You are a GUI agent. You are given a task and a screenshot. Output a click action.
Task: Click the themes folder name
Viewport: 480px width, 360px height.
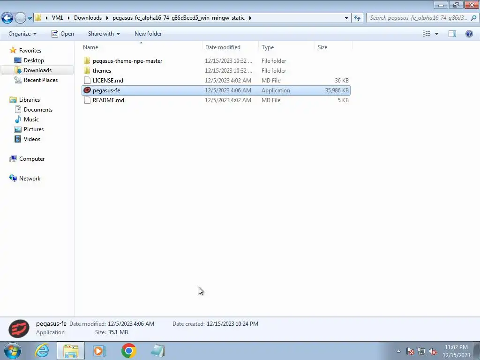(x=102, y=71)
